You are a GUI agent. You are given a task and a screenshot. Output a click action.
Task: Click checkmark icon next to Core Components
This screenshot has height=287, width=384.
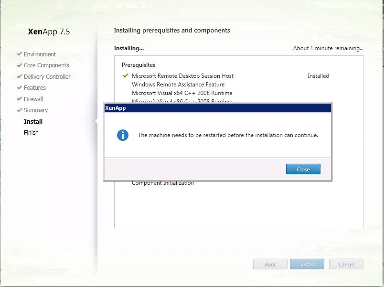(20, 65)
